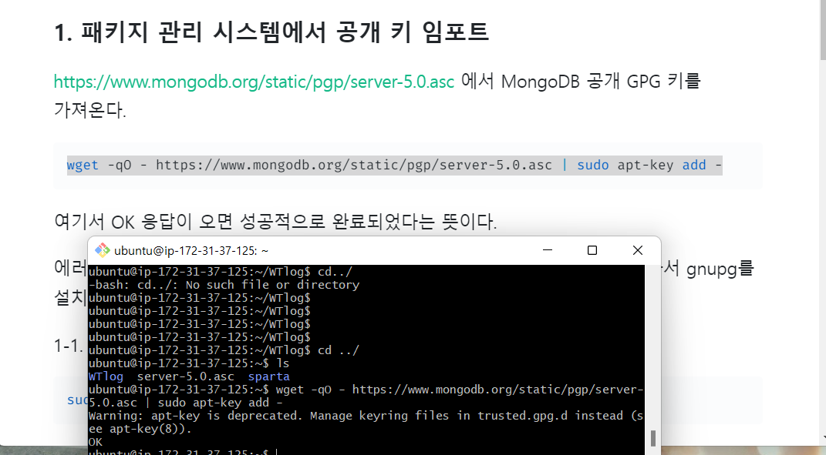
Task: Click the 'cd ../' command line in terminal
Action: [224, 350]
